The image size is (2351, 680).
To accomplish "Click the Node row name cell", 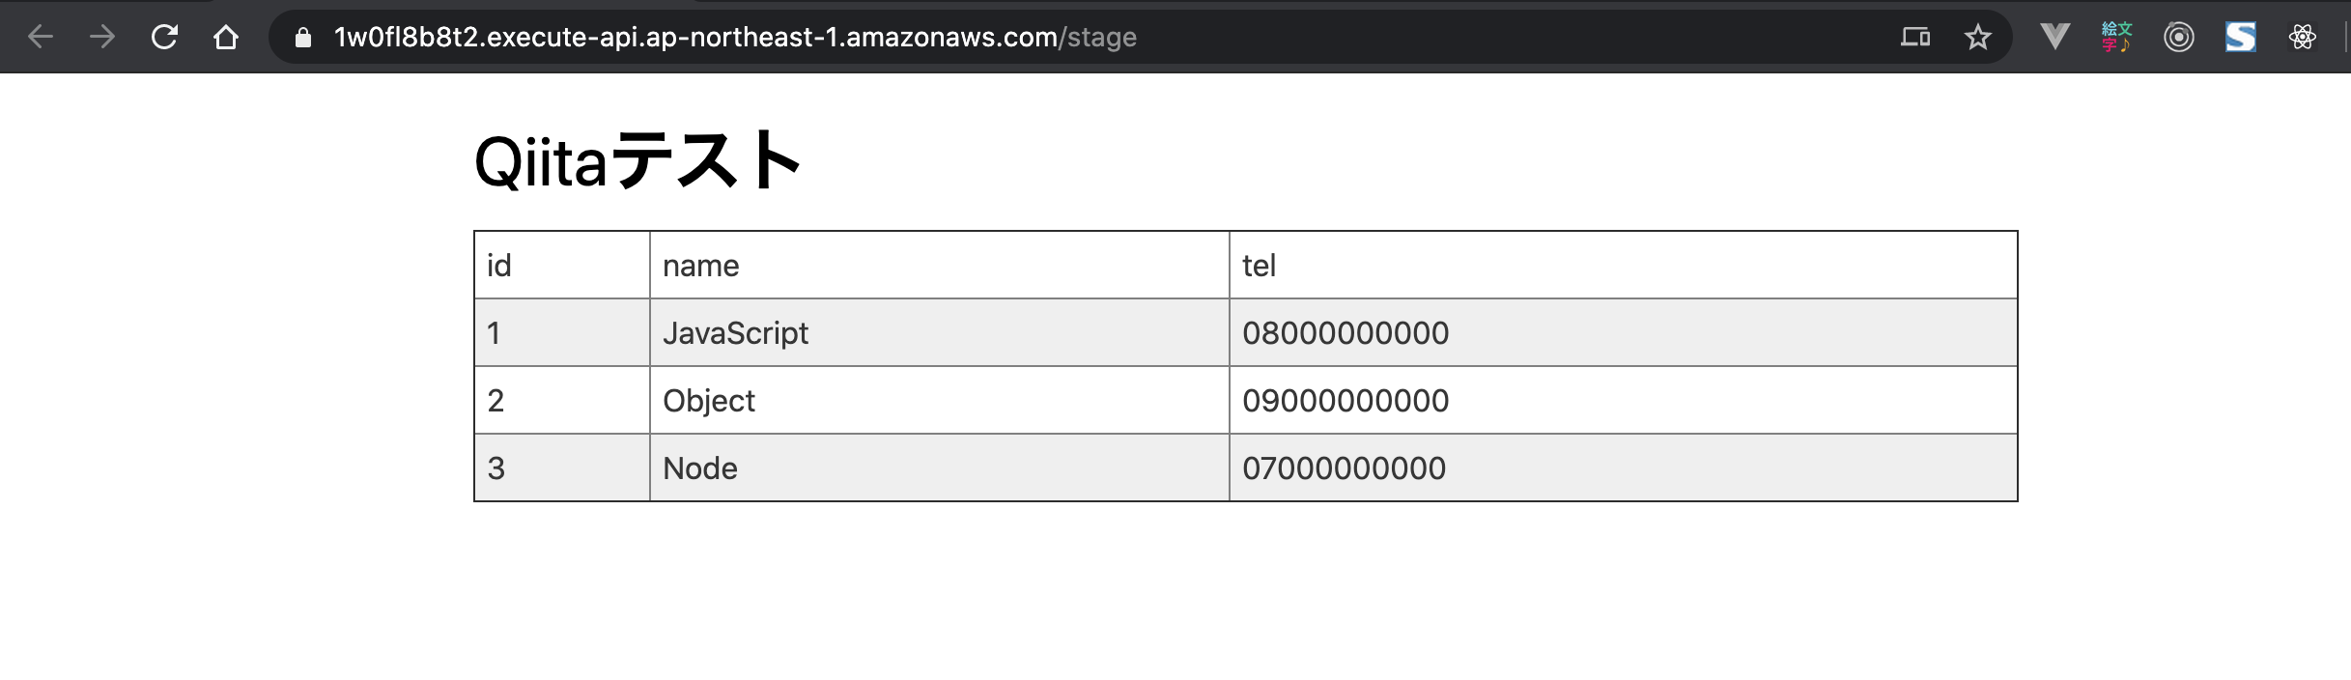I will coord(939,467).
